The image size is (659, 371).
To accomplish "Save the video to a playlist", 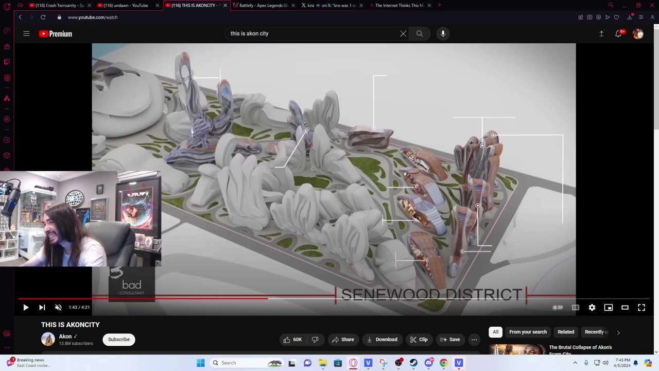I will point(449,340).
